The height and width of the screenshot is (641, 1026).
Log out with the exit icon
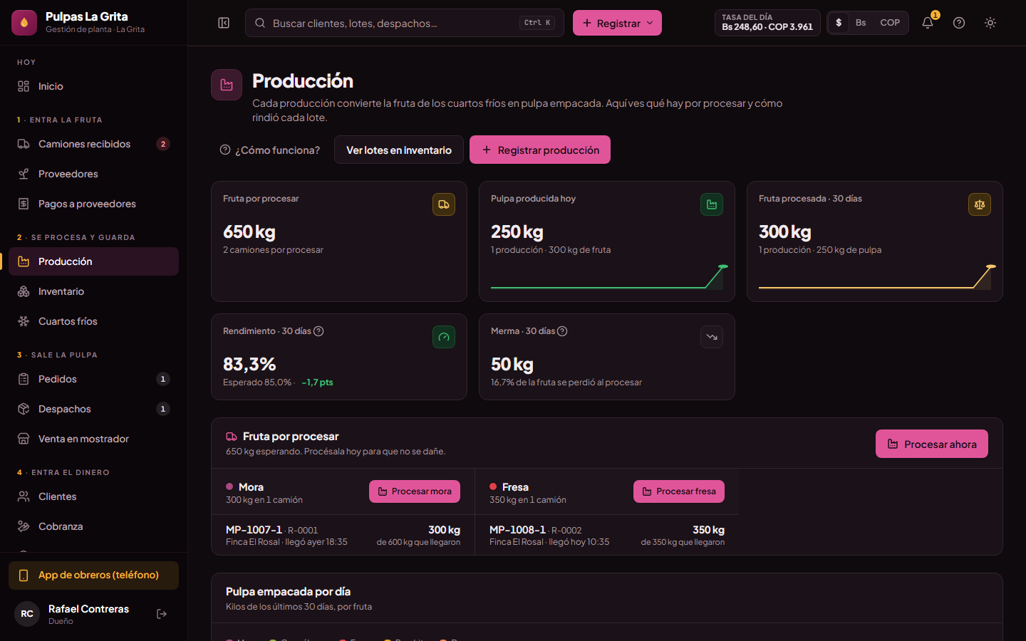[x=162, y=614]
